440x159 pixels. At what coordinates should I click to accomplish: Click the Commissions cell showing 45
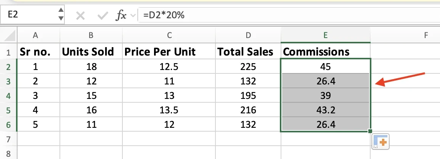(x=326, y=67)
